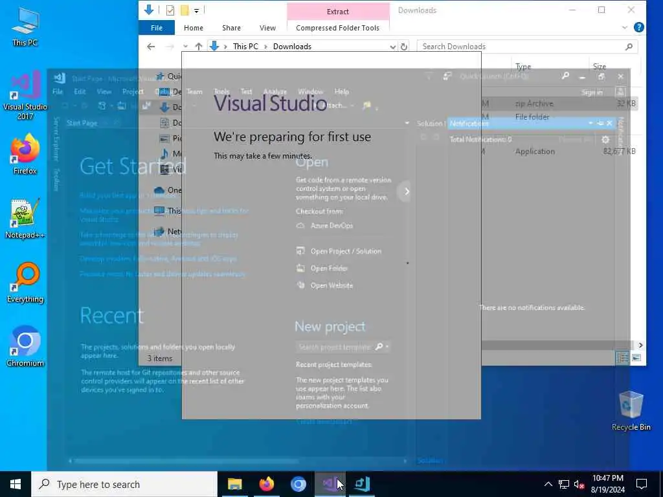Switch Explorer to details view

tap(622, 357)
